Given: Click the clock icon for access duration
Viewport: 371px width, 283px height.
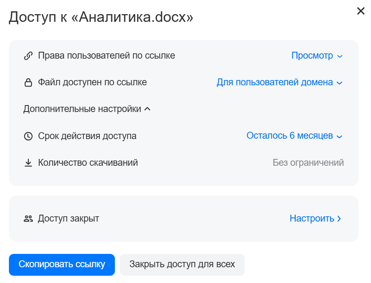Looking at the screenshot, I should [28, 136].
